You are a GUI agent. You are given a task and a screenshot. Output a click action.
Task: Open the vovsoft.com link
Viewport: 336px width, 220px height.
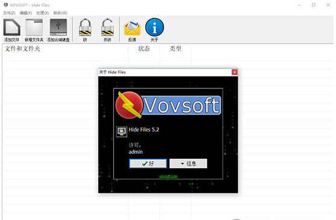[168, 177]
